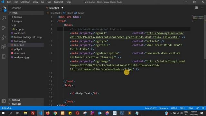The height and width of the screenshot is (116, 206).
Task: Click the errors and warnings status indicator
Action: [7, 108]
